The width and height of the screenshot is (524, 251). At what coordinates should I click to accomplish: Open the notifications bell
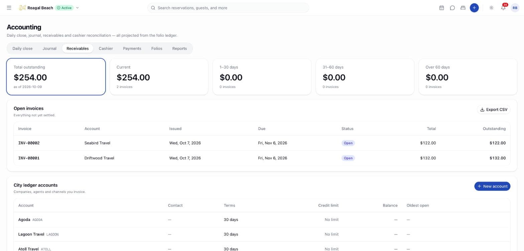pyautogui.click(x=503, y=8)
